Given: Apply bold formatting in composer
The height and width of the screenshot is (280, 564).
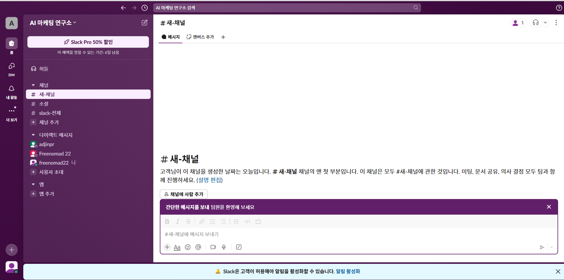Looking at the screenshot, I should pyautogui.click(x=167, y=221).
